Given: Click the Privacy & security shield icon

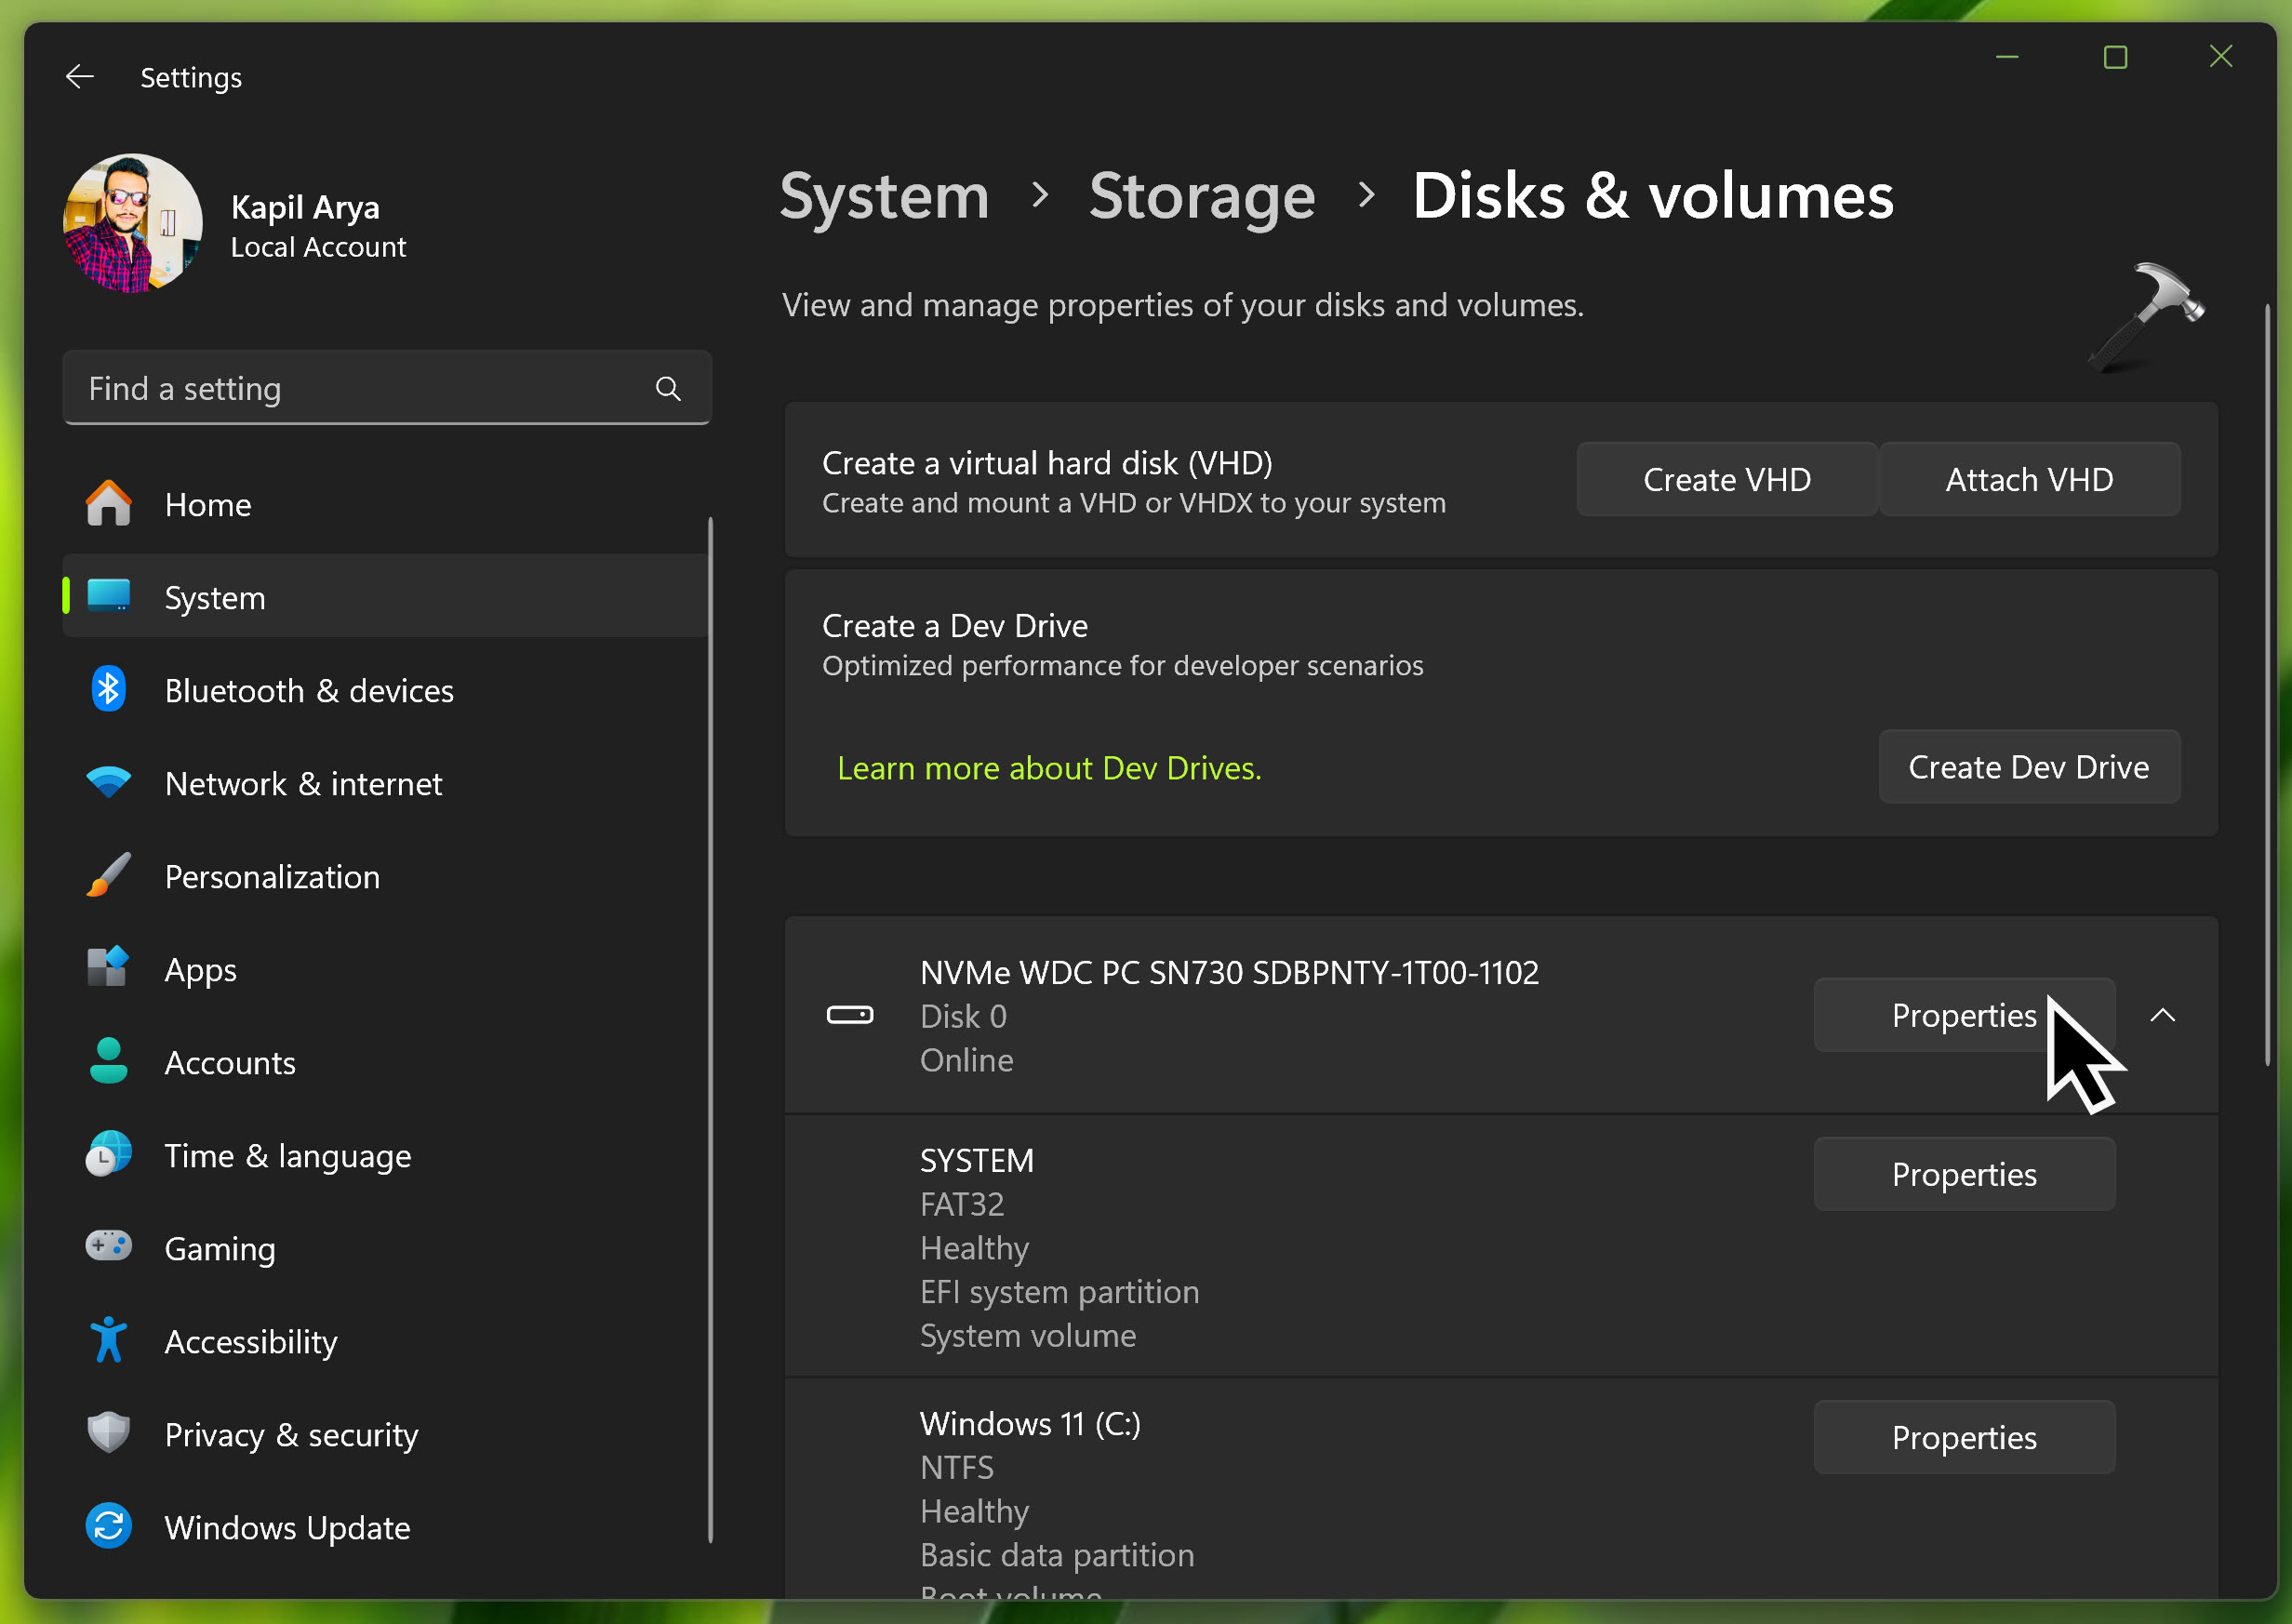Looking at the screenshot, I should pos(108,1433).
